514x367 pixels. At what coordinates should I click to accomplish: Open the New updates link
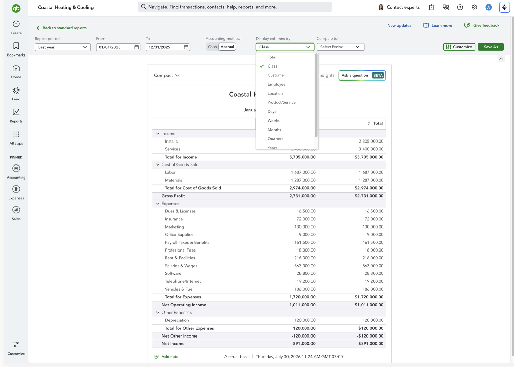pos(399,25)
